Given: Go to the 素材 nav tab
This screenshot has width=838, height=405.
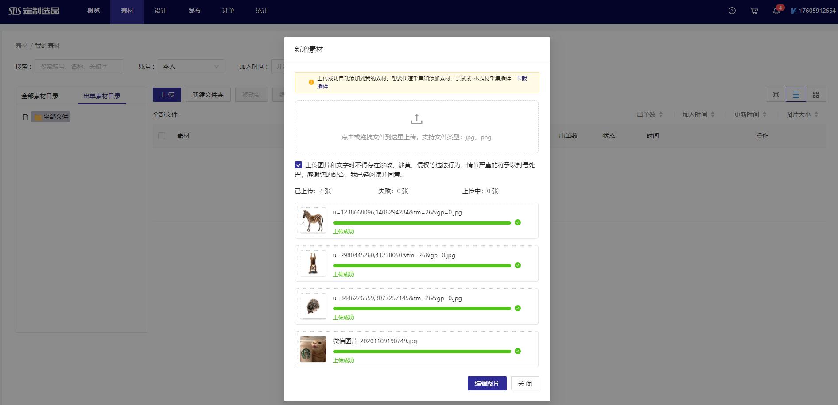Looking at the screenshot, I should click(x=127, y=11).
